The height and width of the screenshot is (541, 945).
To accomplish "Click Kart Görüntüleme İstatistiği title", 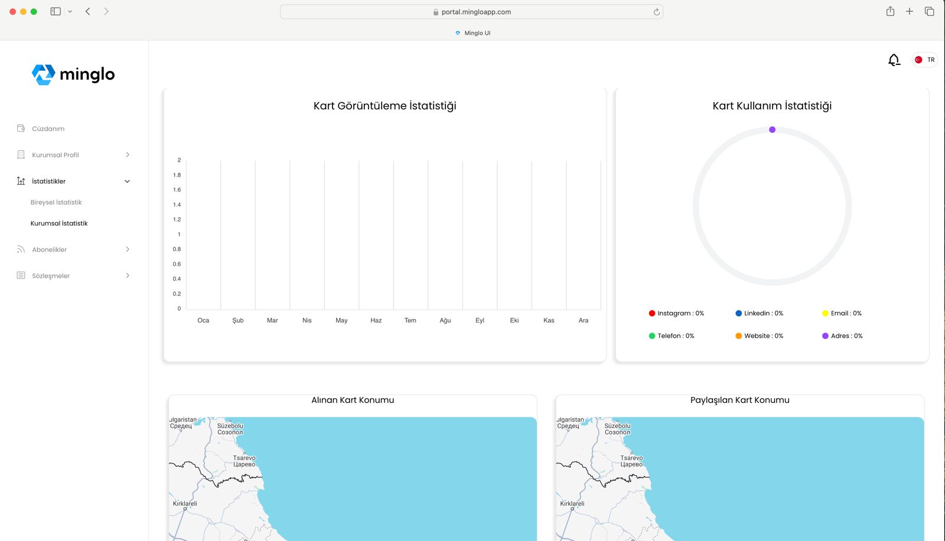I will click(x=385, y=106).
